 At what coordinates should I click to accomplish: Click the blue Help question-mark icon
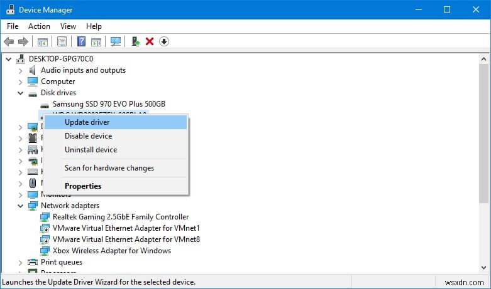(x=82, y=41)
